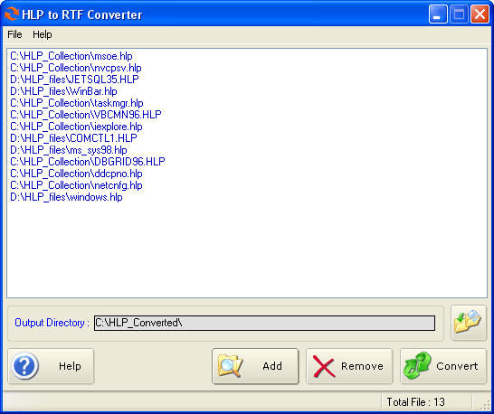Select WinBar.hlp in the file list
Viewport: 494px width, 414px height.
point(63,91)
